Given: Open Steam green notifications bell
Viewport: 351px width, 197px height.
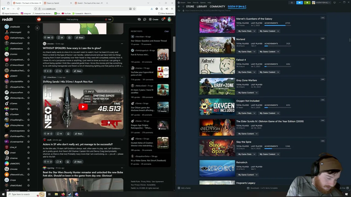Looking at the screenshot, I should [307, 2].
